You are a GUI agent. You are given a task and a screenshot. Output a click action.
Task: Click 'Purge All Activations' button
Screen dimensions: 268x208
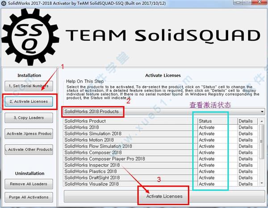coord(29,197)
